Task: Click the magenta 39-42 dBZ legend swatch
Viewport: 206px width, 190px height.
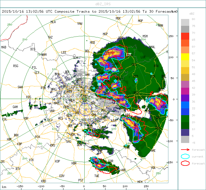Action: pos(185,91)
